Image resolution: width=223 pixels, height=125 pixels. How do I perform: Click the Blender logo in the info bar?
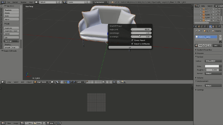(113, 2)
